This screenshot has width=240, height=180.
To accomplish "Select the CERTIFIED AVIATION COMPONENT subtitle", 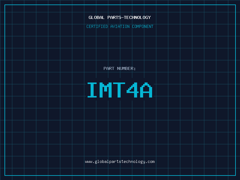I will pyautogui.click(x=120, y=26).
